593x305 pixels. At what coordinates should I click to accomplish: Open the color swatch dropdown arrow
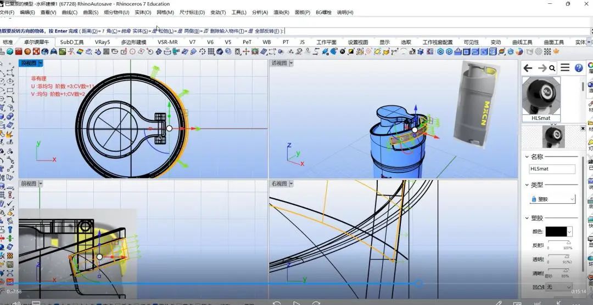[569, 232]
